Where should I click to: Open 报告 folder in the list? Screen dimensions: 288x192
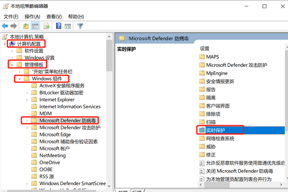click(x=211, y=90)
